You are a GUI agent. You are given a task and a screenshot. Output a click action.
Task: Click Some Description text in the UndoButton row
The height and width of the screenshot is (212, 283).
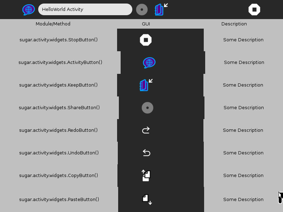click(243, 153)
